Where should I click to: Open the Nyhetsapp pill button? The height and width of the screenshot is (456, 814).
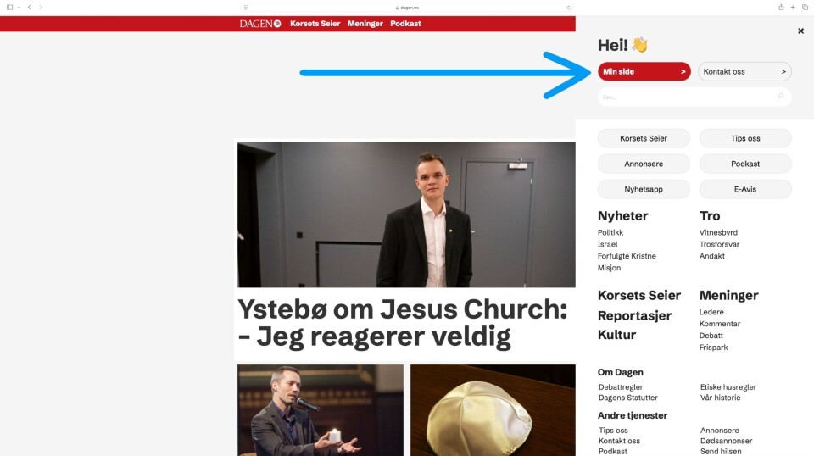[x=644, y=189]
